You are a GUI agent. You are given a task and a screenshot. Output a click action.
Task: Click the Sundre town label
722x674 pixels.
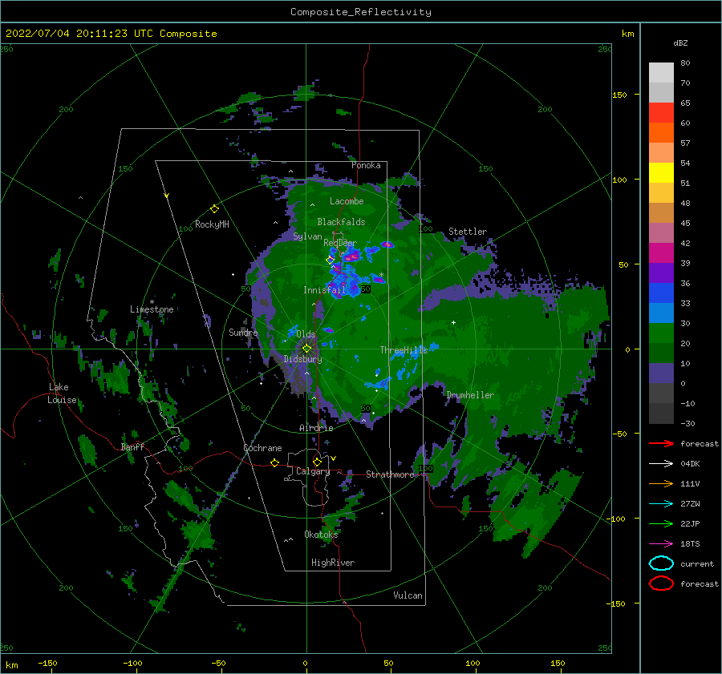(243, 332)
